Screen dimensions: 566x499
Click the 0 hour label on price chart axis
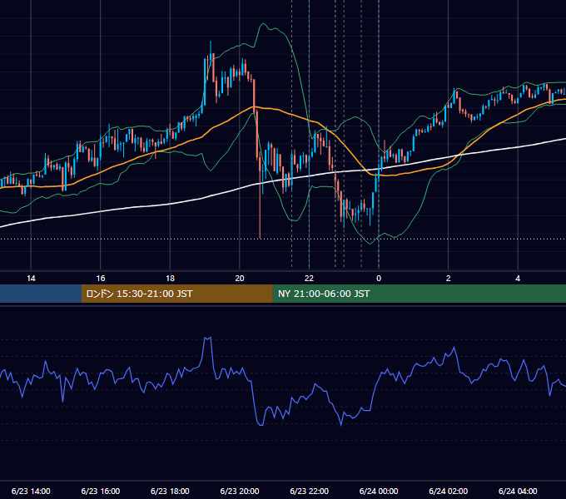pos(379,279)
